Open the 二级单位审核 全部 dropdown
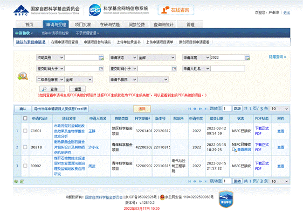 [78, 80]
